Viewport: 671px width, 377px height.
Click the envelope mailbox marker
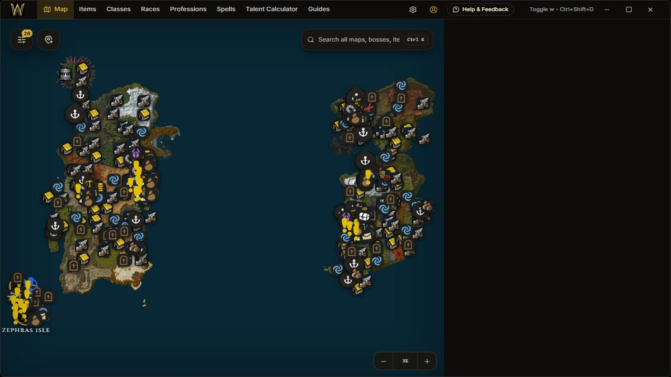tap(366, 235)
